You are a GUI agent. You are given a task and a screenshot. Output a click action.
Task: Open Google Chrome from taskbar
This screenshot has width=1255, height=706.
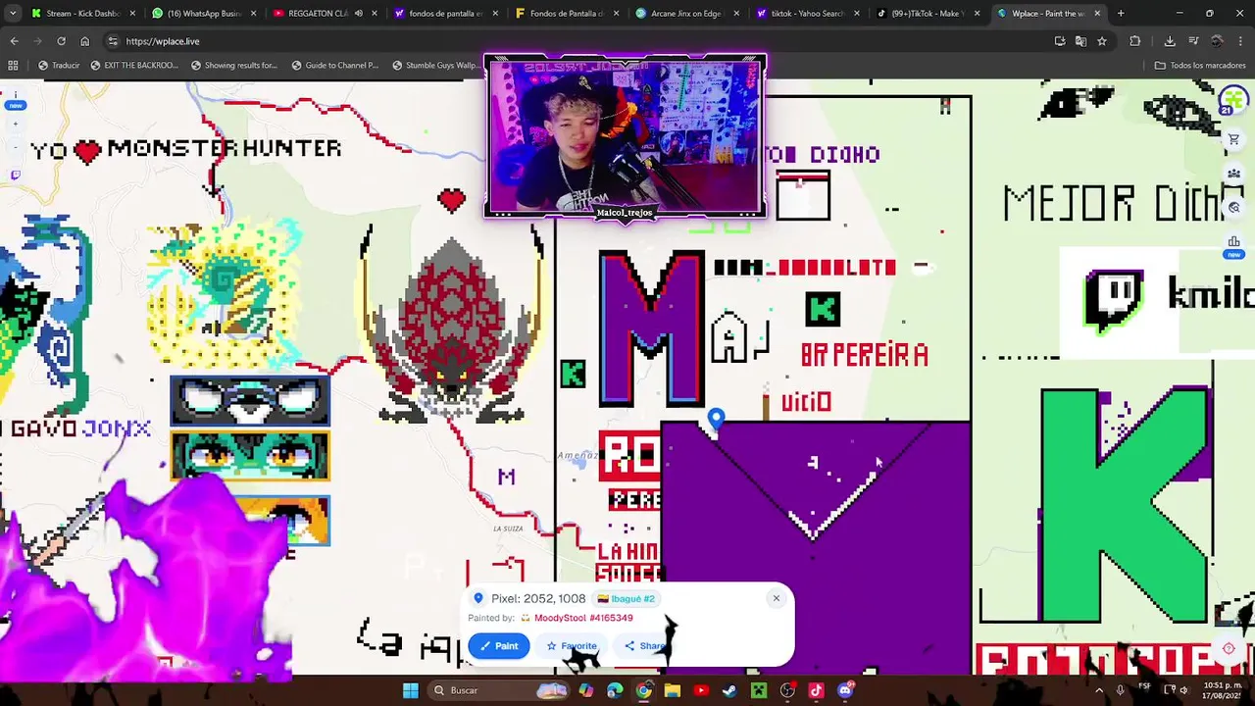pos(644,690)
